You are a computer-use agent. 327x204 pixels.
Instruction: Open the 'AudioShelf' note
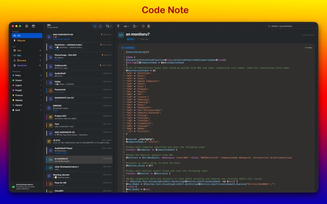pyautogui.click(x=79, y=75)
